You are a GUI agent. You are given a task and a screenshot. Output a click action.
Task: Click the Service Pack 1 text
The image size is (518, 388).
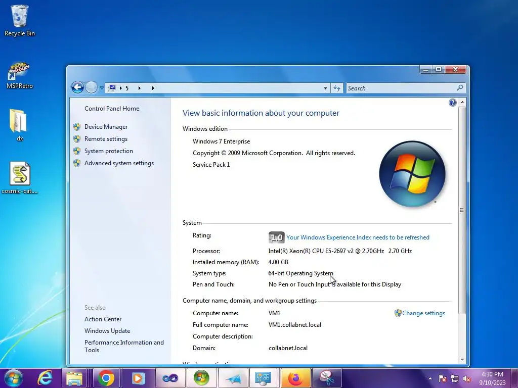pos(211,165)
